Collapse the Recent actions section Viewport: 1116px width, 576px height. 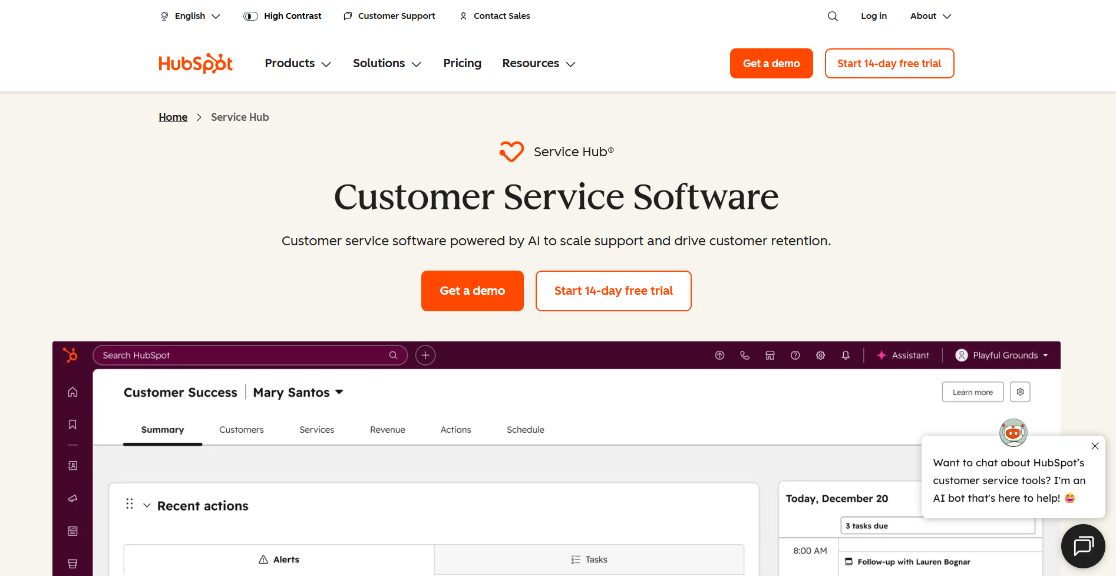(x=147, y=505)
